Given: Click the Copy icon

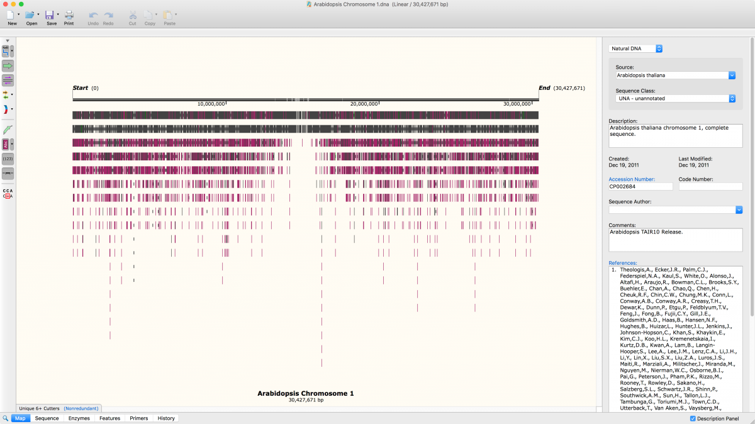Looking at the screenshot, I should click(148, 14).
